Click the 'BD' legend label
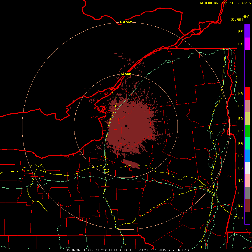The width and height of the screenshot is (252, 252). tap(241, 119)
